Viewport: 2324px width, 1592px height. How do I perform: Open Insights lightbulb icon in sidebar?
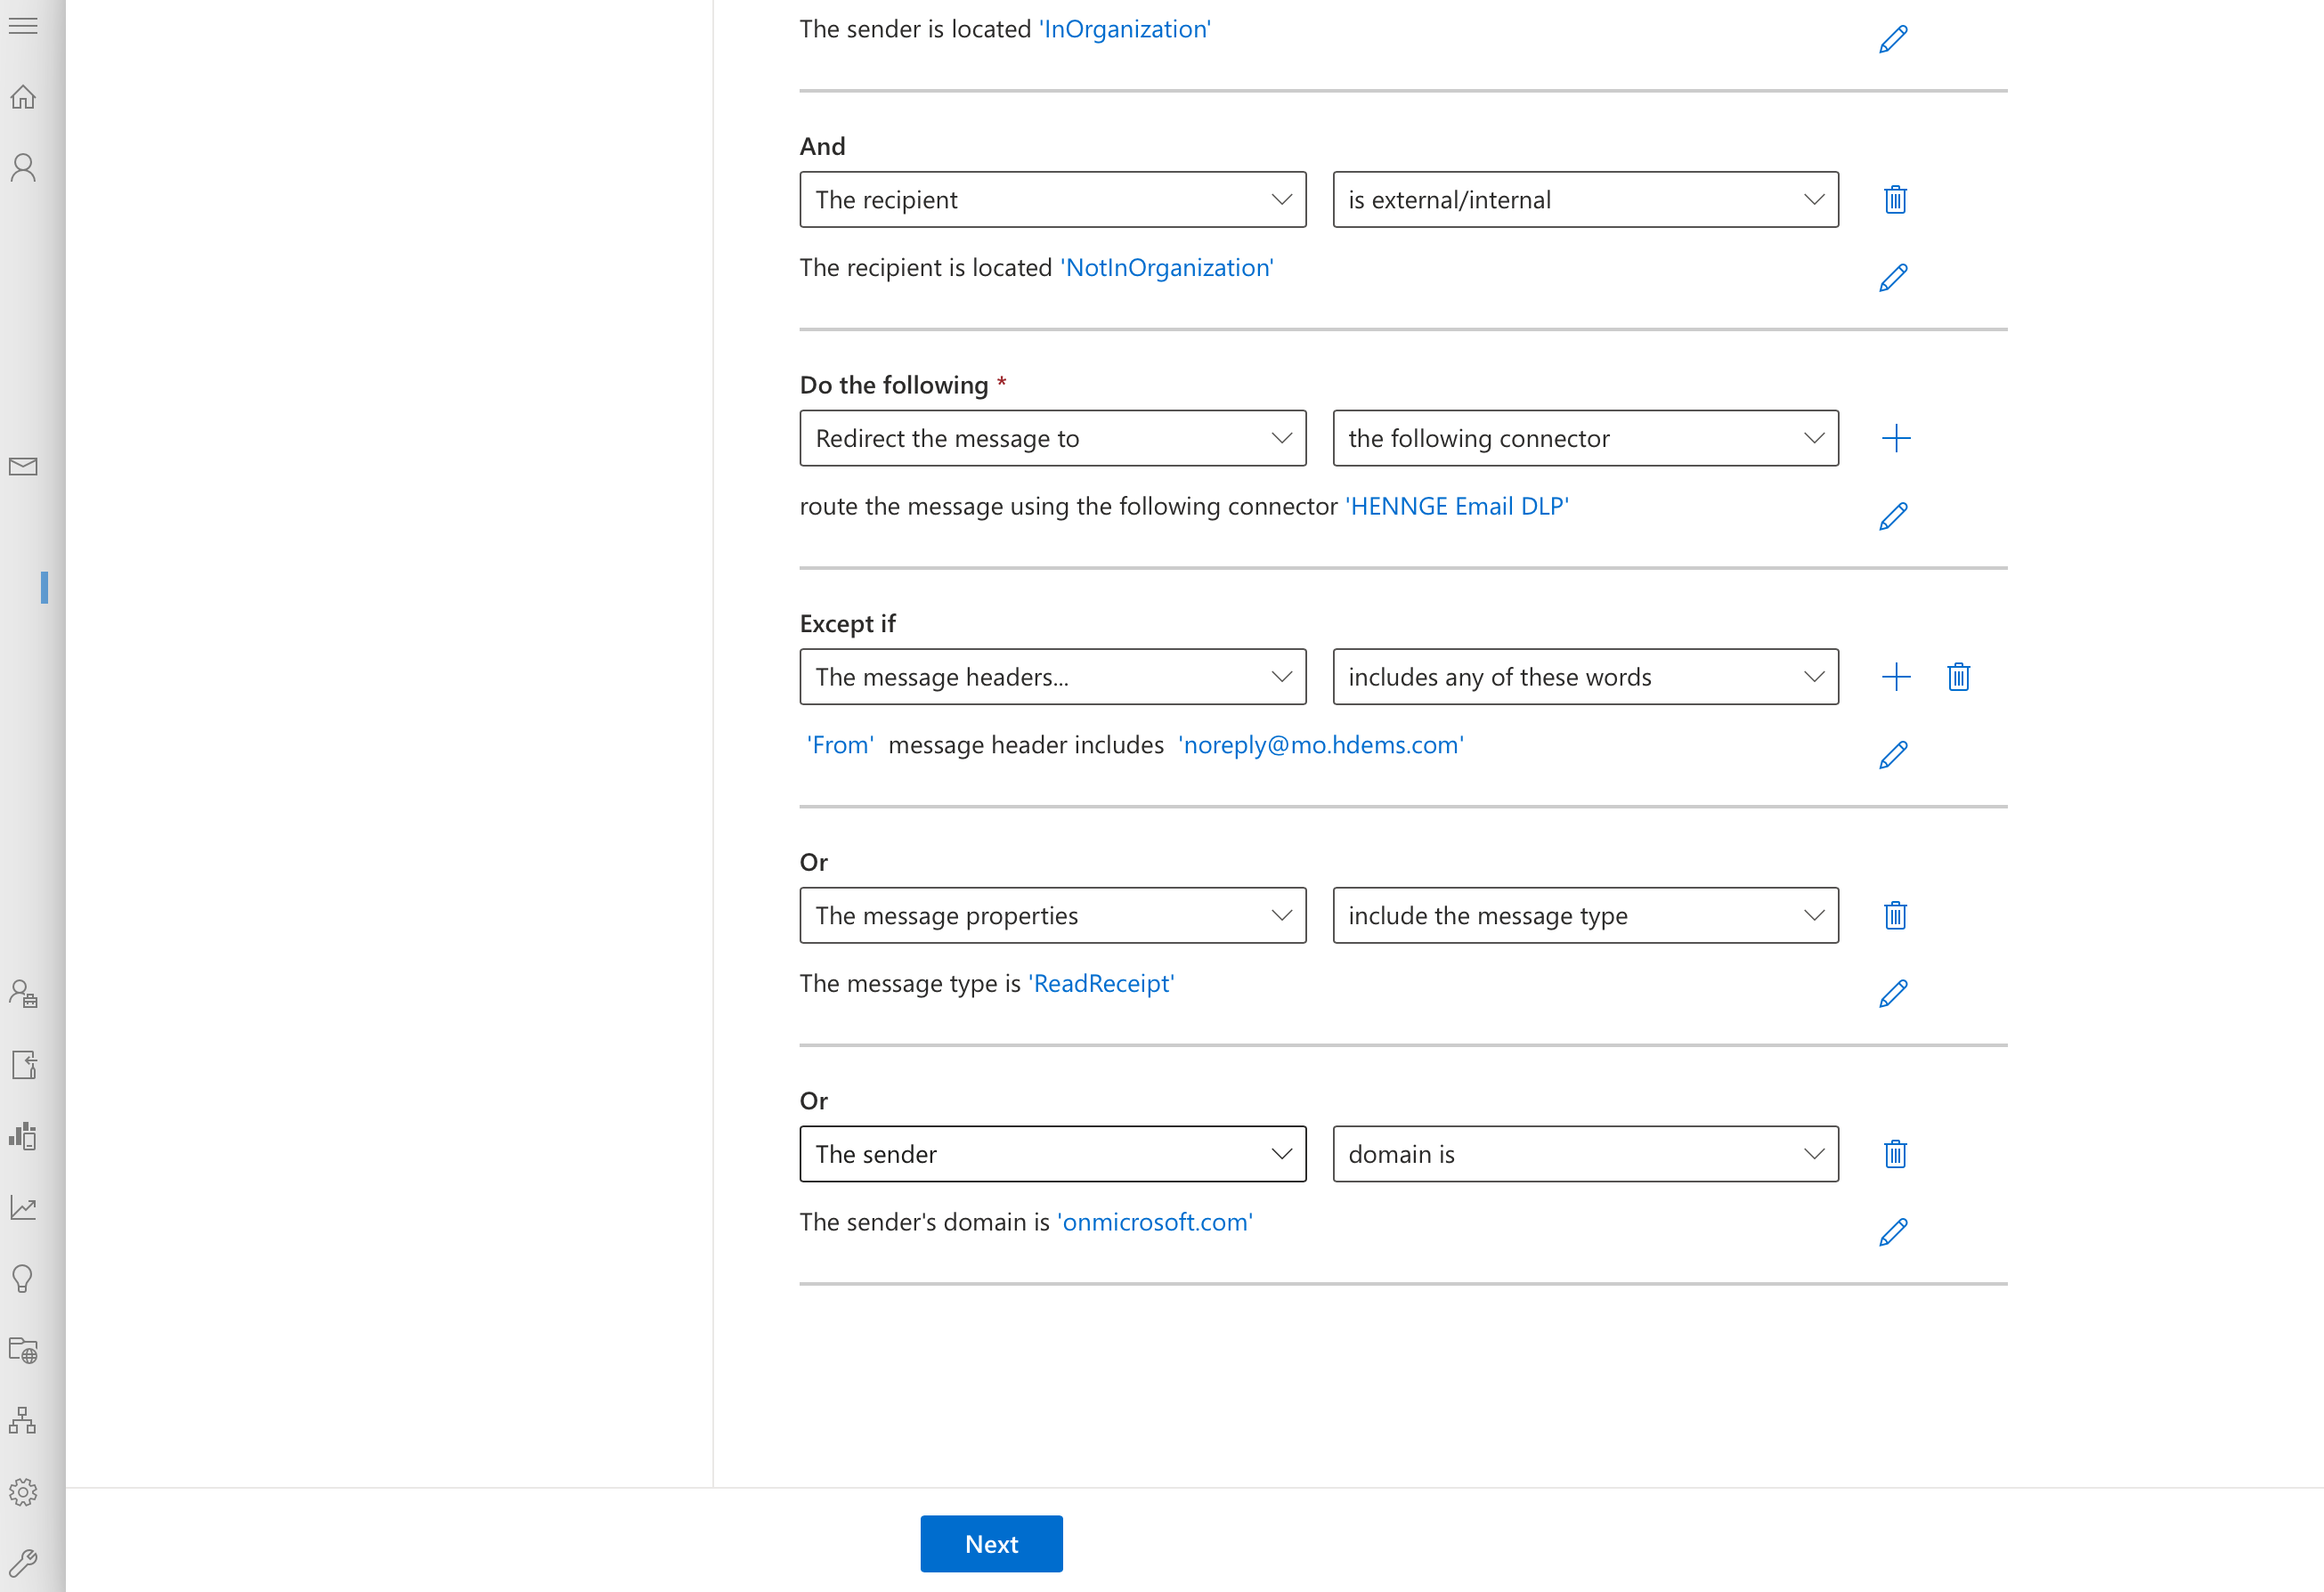23,1279
